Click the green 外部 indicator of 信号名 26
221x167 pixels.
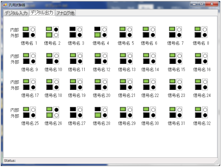click(x=49, y=115)
